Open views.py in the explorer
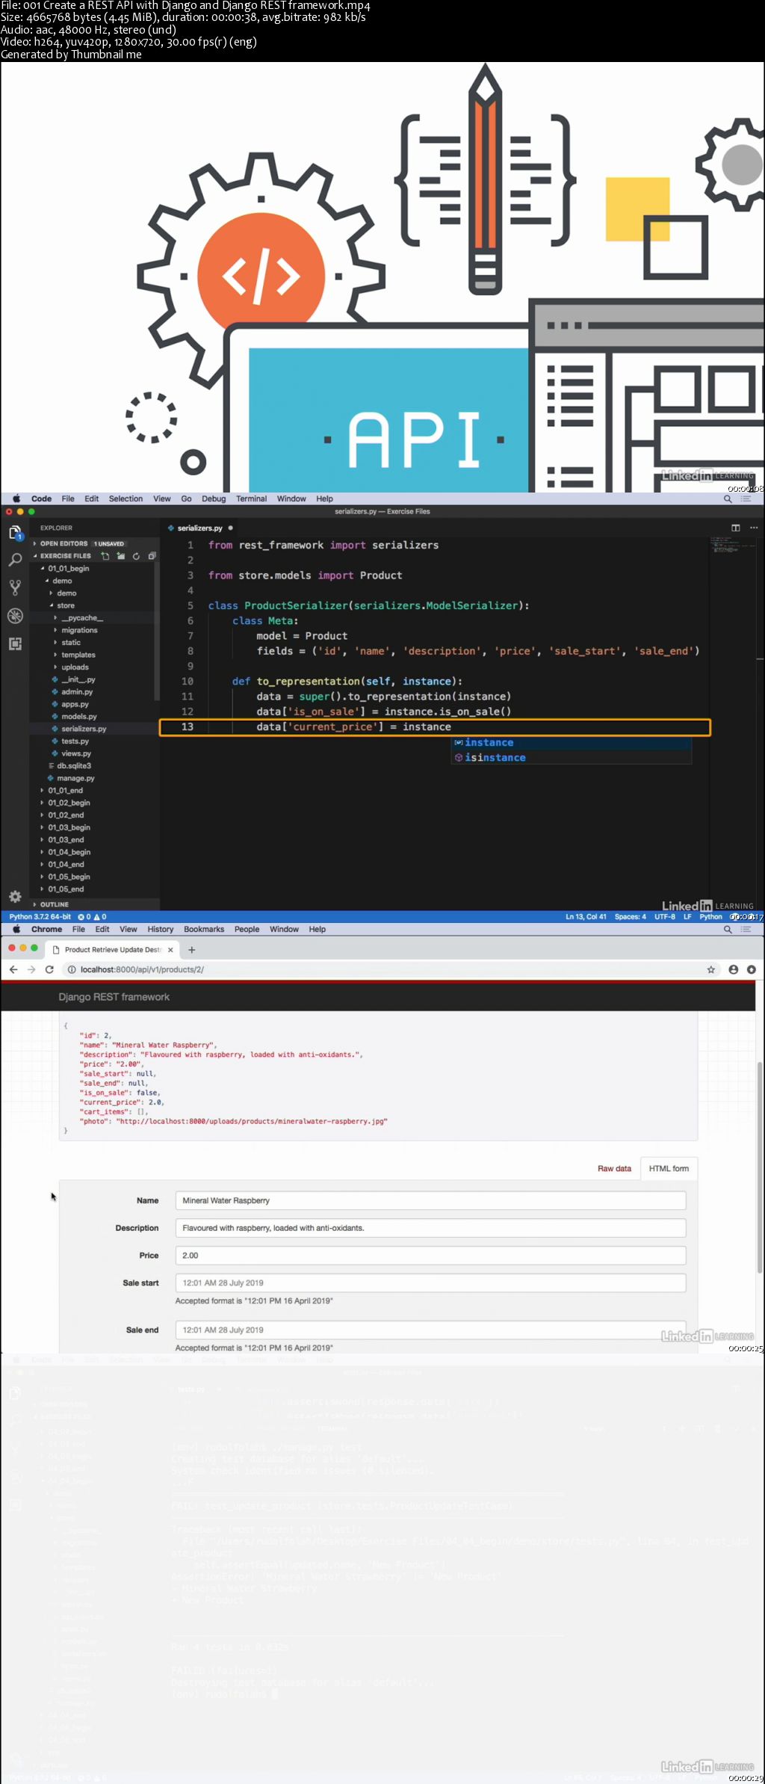 (75, 753)
